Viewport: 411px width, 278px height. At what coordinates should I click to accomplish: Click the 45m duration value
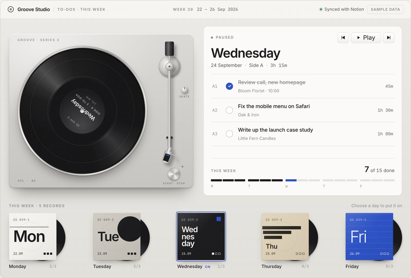coord(389,86)
